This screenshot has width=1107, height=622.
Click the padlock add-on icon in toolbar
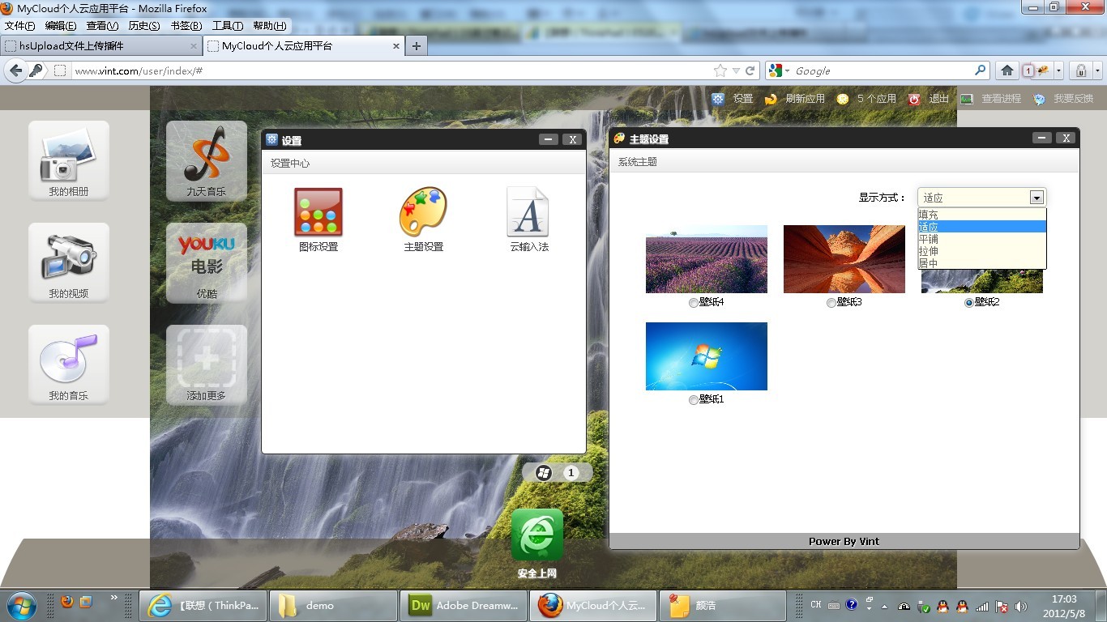coord(1081,70)
